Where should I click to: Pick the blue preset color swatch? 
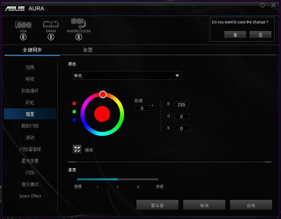click(74, 120)
